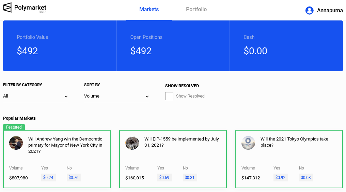This screenshot has height=192, width=346.
Task: Click the $160,015 volume value
Action: [135, 178]
